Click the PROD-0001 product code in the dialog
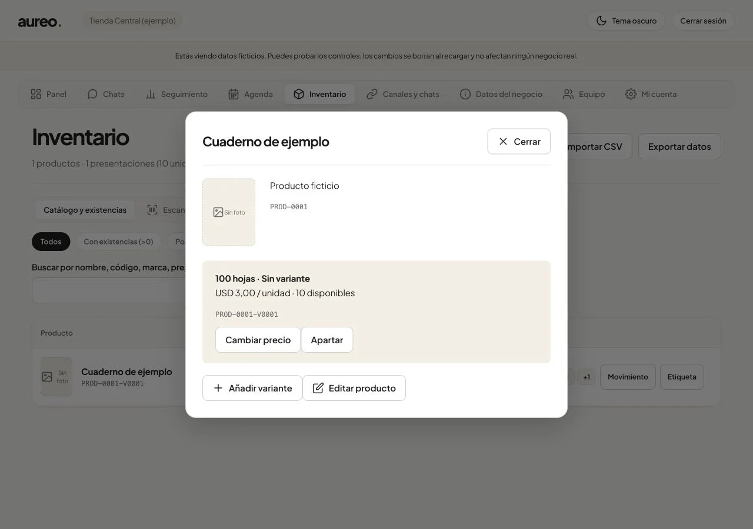753x529 pixels. pyautogui.click(x=289, y=207)
